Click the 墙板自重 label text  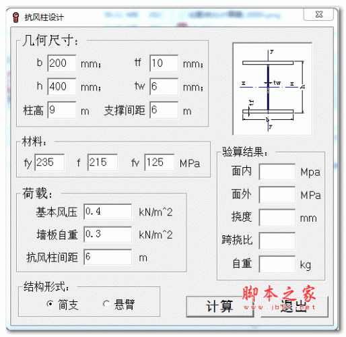[57, 235]
